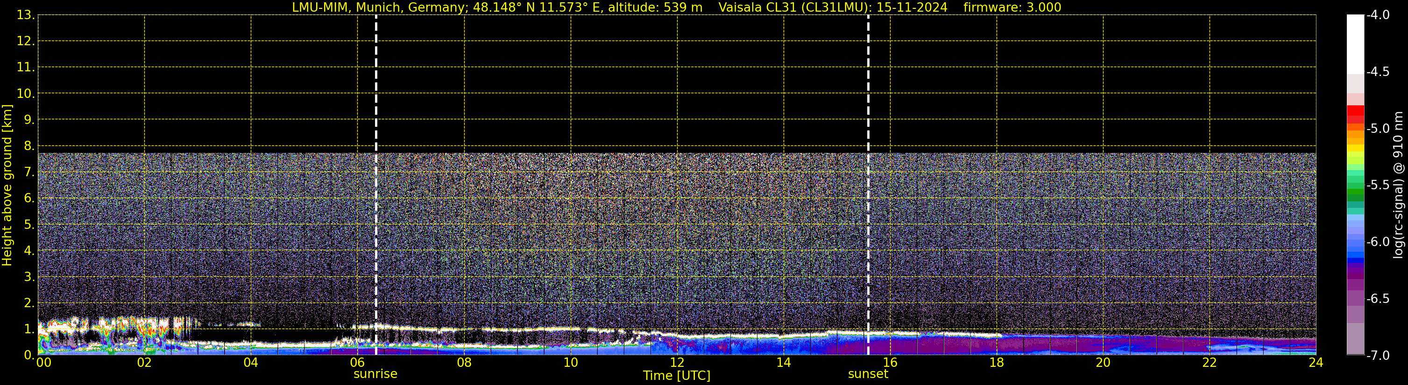
Task: Click the colorbar tick label "-5.5"
Action: (x=1378, y=186)
